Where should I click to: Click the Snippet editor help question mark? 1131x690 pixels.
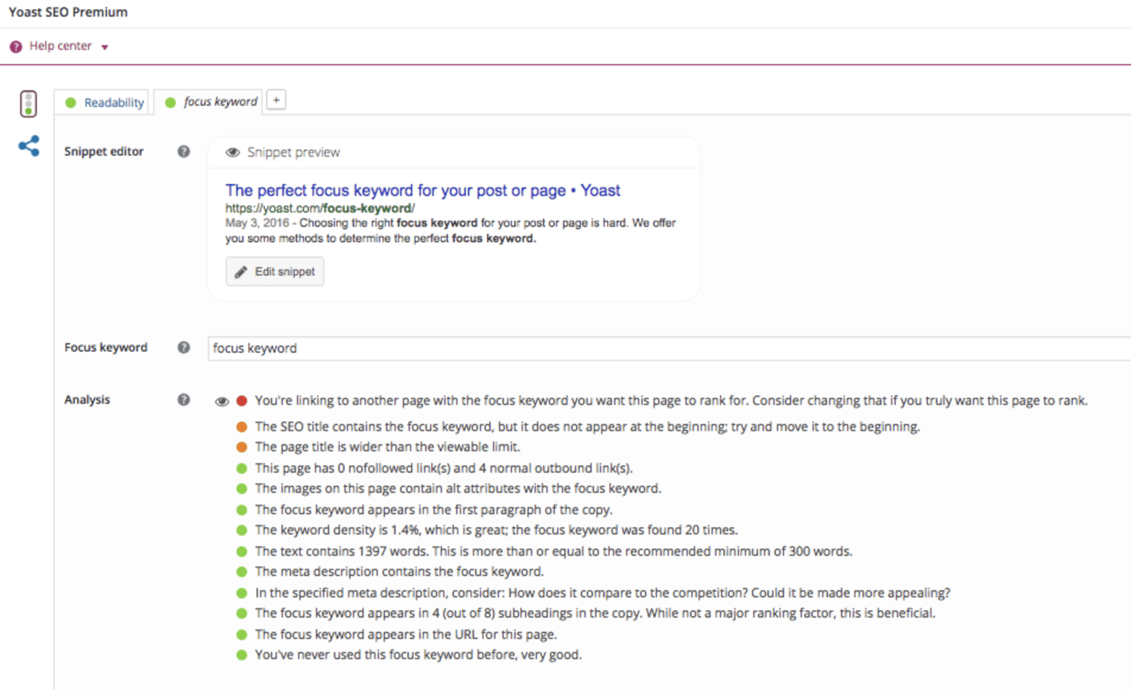coord(183,152)
